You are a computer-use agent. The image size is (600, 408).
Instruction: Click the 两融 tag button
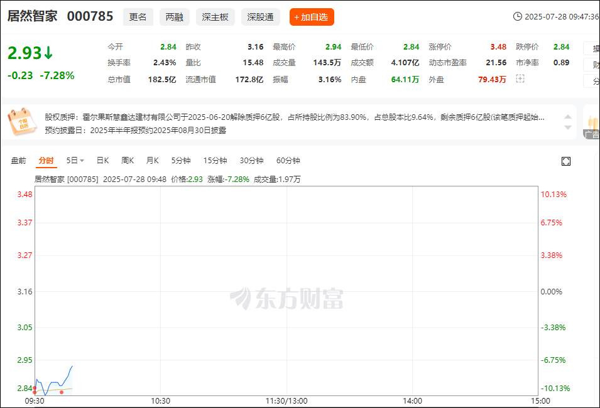point(175,17)
